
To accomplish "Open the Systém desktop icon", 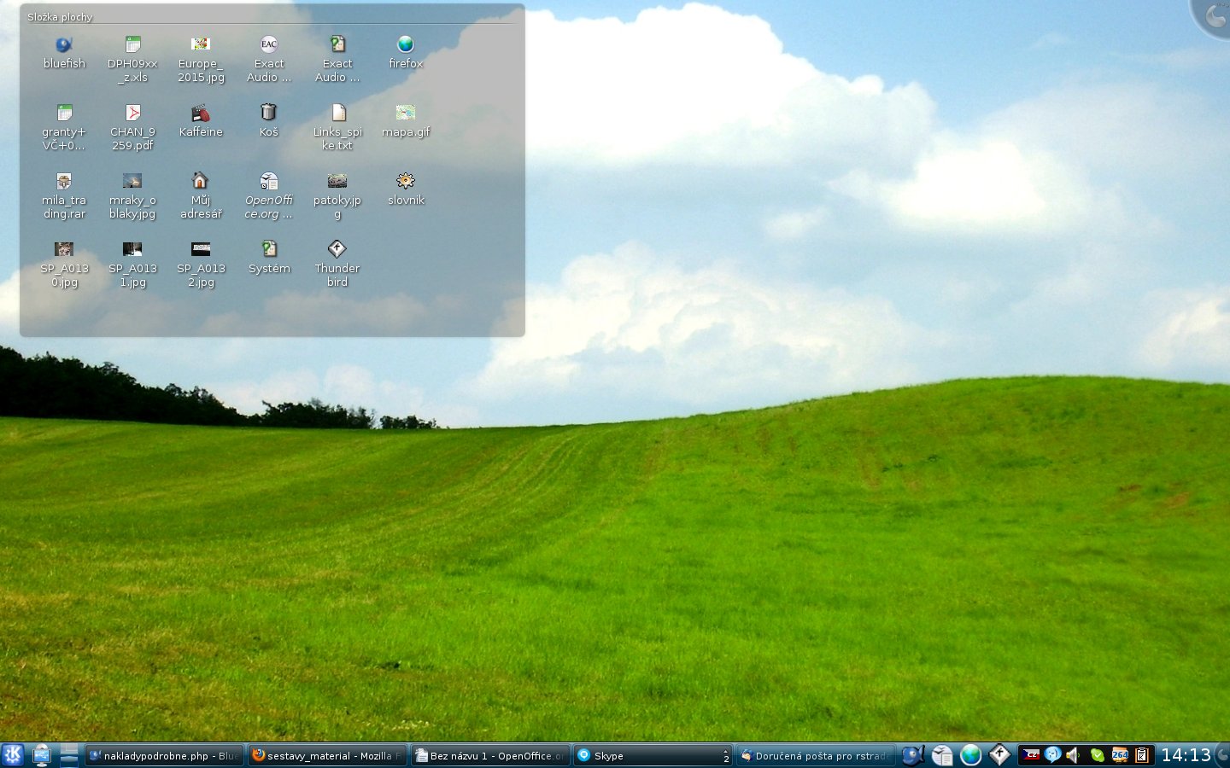I will coord(269,258).
